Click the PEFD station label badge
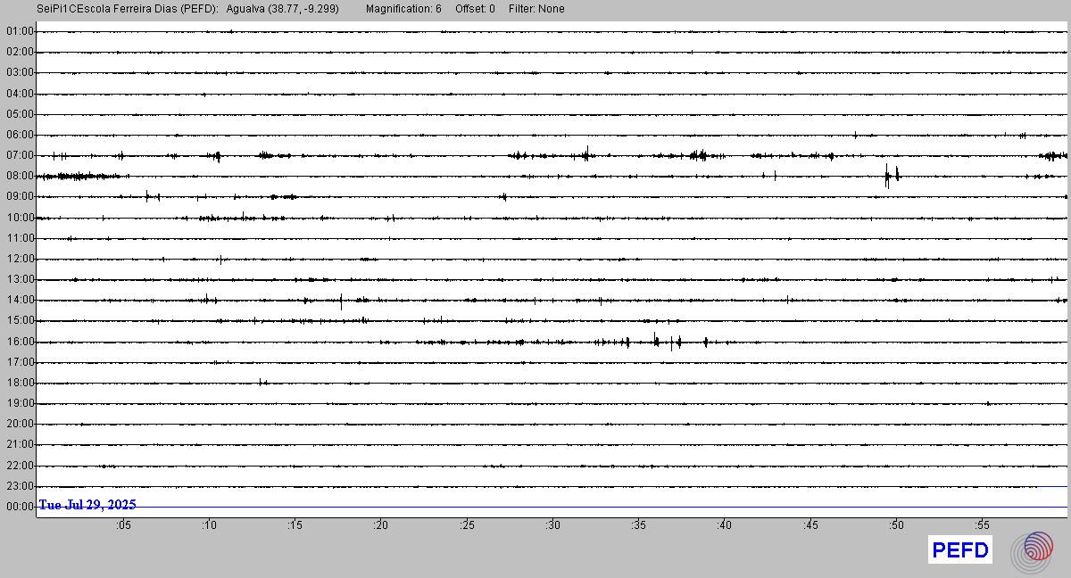The image size is (1071, 578). point(960,550)
